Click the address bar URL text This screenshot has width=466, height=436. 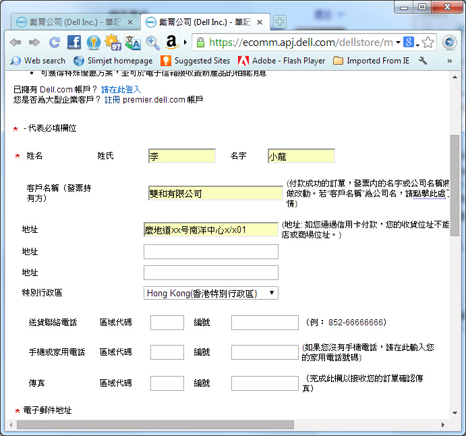301,43
